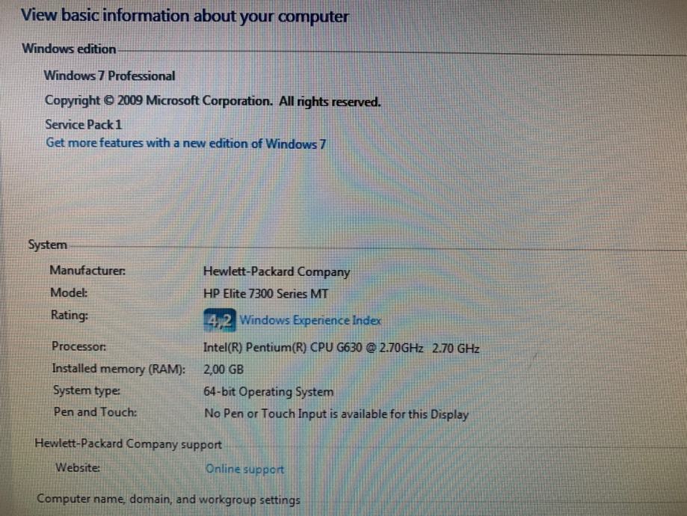Click the Rating: label
The height and width of the screenshot is (516, 687).
click(70, 316)
